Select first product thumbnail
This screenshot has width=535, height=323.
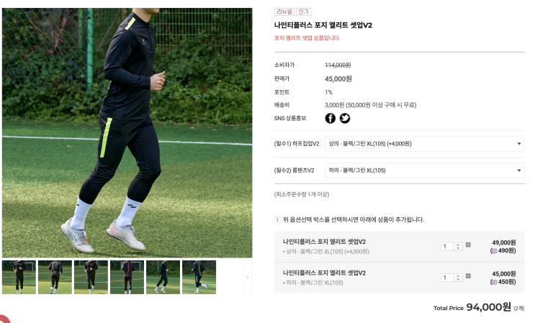19,277
